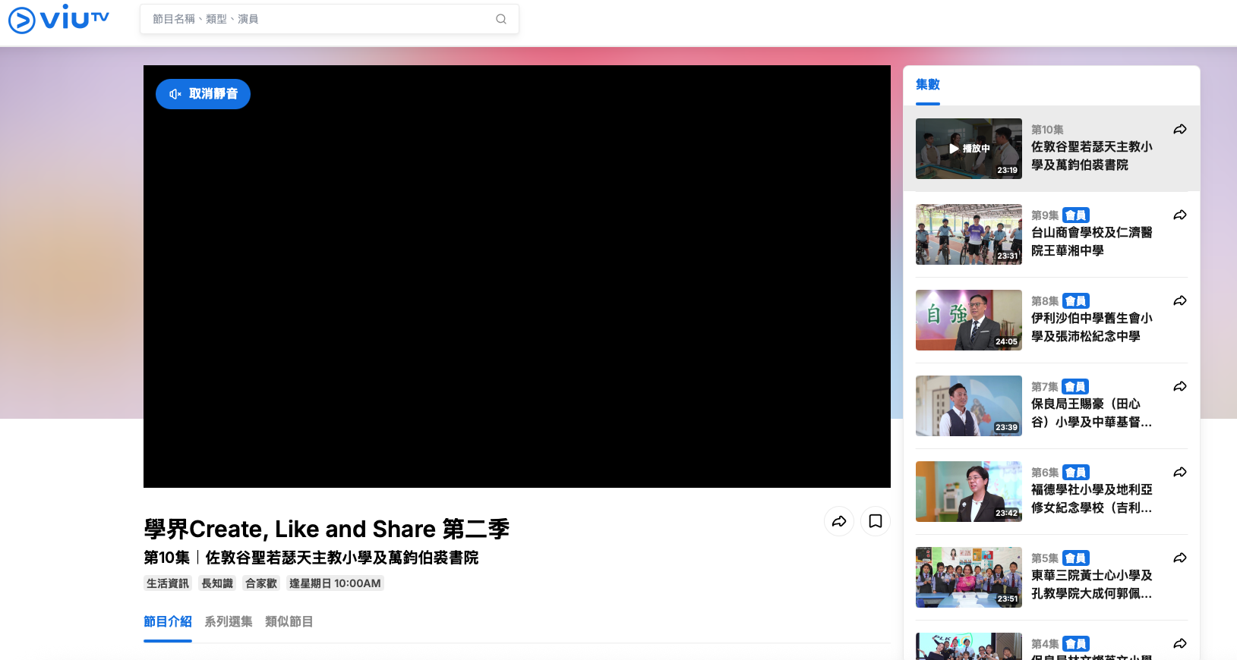
Task: Open episode title 東華三院黃士心小學
Action: (1092, 585)
